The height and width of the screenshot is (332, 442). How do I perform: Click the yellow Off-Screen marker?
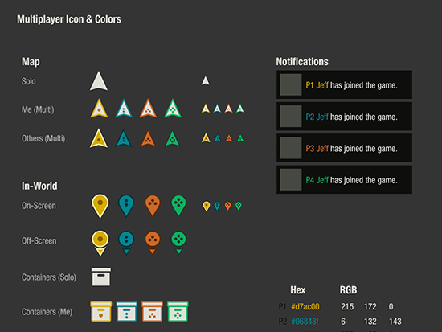(x=100, y=243)
